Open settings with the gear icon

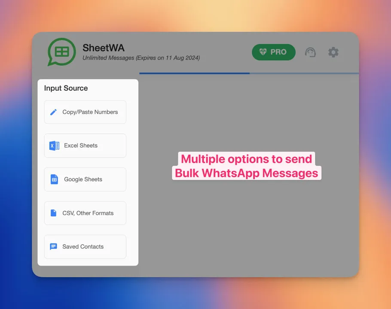click(333, 52)
